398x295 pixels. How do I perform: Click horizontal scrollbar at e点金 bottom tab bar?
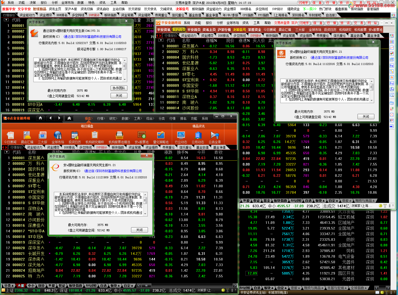tap(187, 285)
